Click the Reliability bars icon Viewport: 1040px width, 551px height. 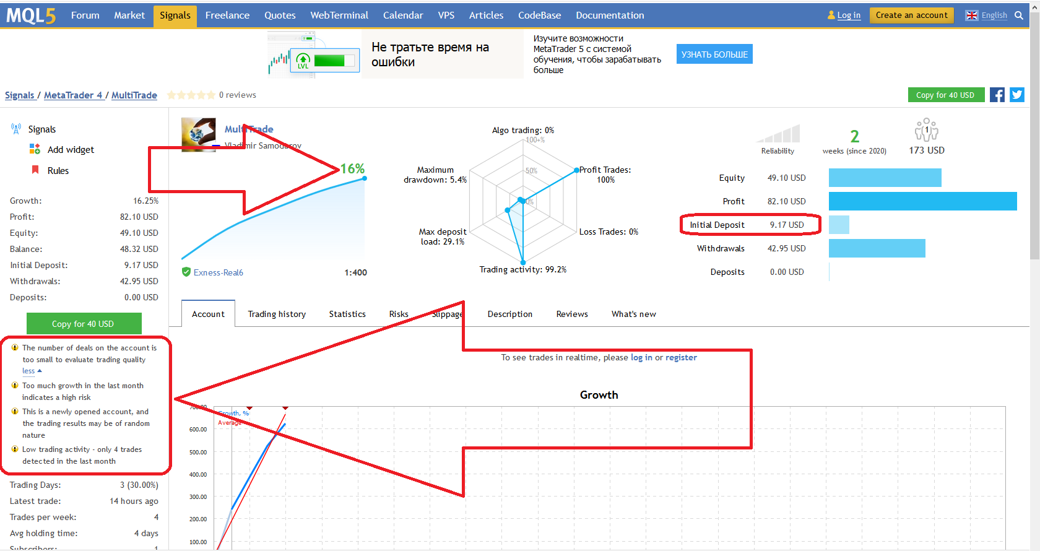click(778, 133)
